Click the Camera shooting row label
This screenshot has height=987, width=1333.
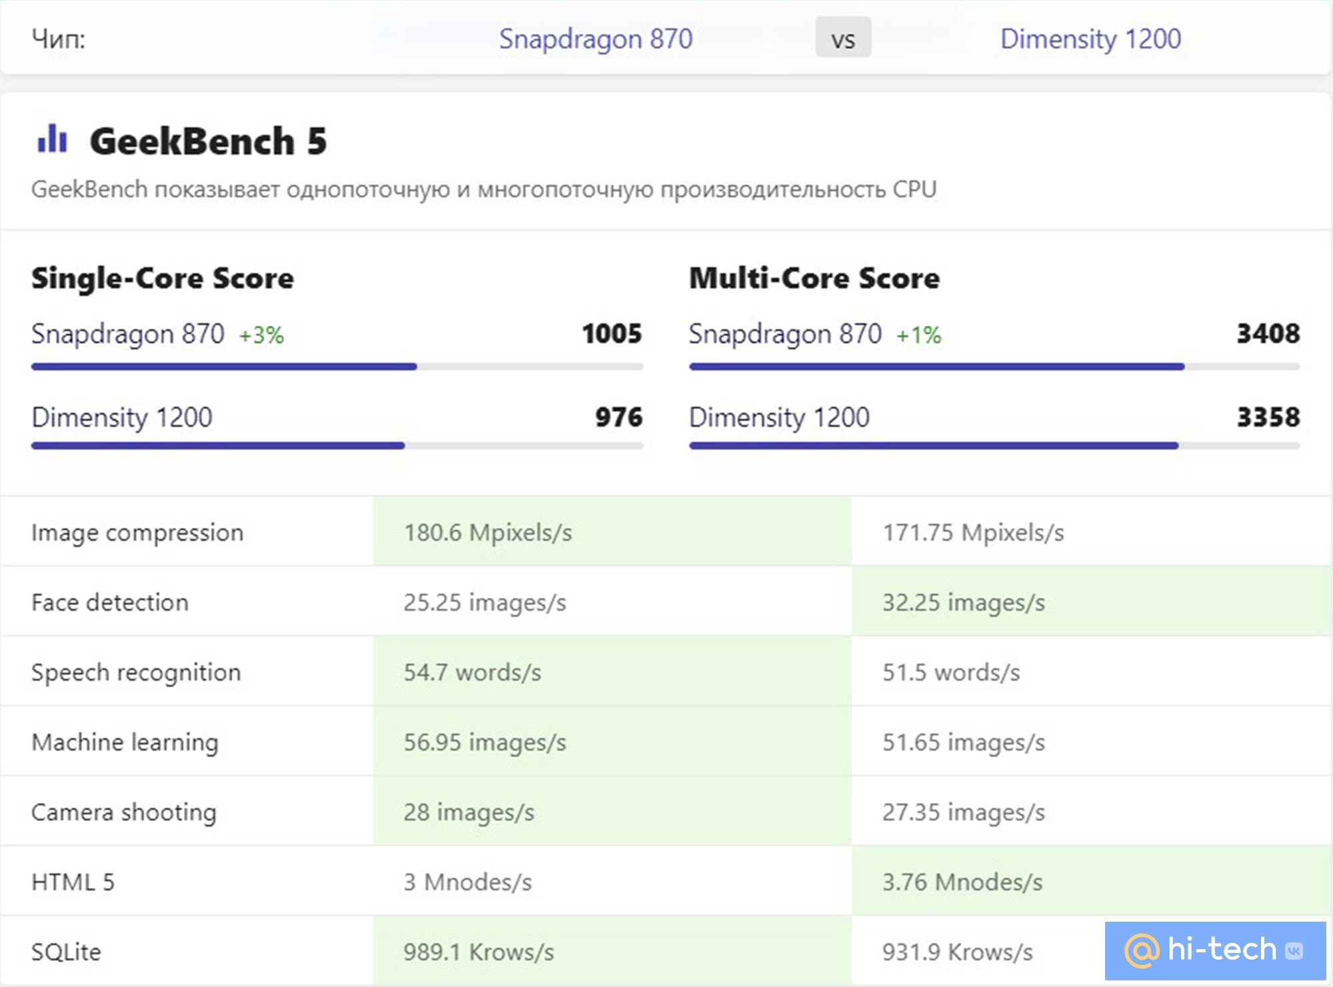(124, 812)
